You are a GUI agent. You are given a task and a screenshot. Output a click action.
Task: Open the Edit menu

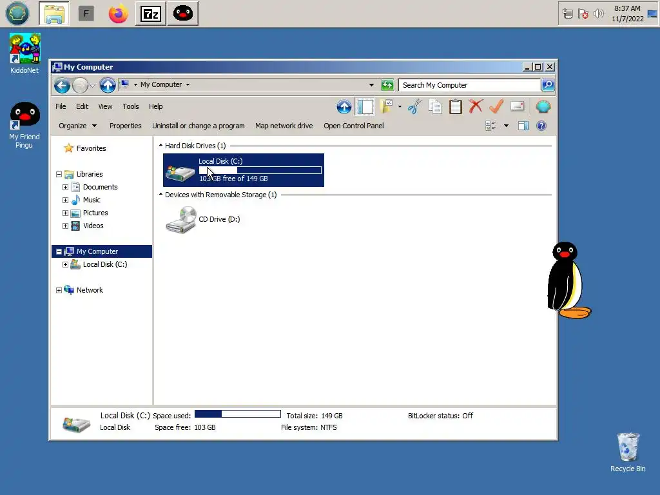click(82, 106)
